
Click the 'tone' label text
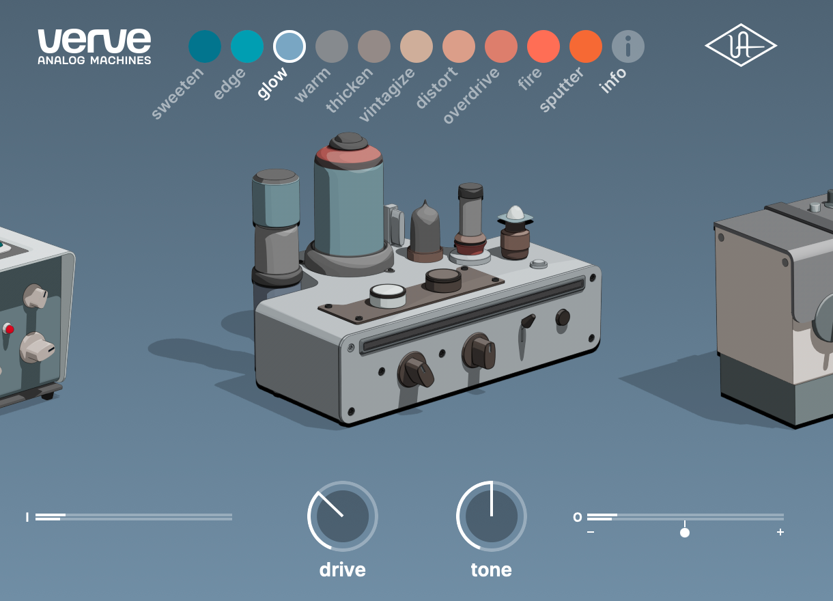pos(492,570)
